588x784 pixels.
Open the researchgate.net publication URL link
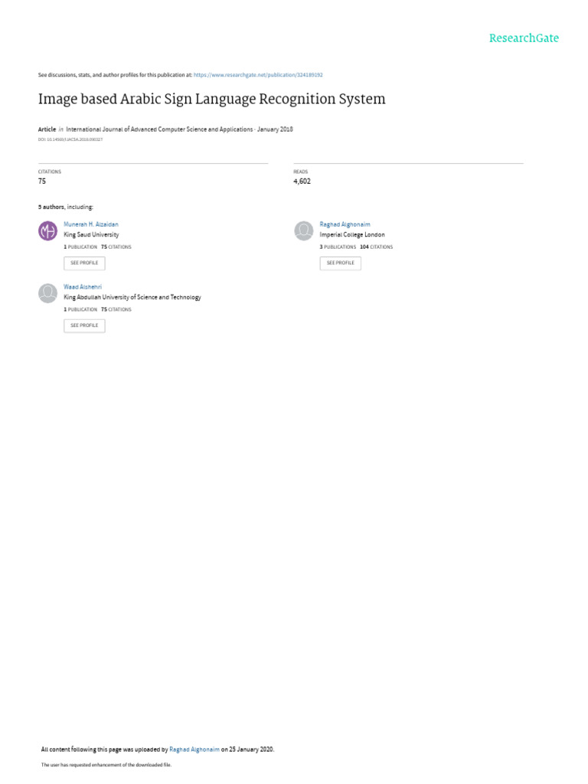click(x=258, y=75)
